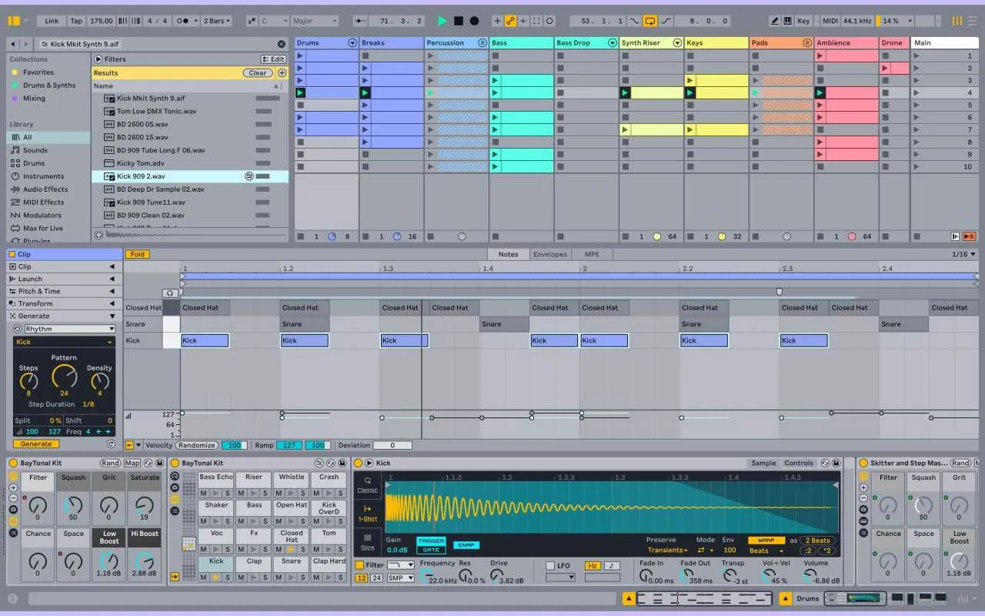Select the Slice playback mode icon
985x616 pixels.
[367, 541]
